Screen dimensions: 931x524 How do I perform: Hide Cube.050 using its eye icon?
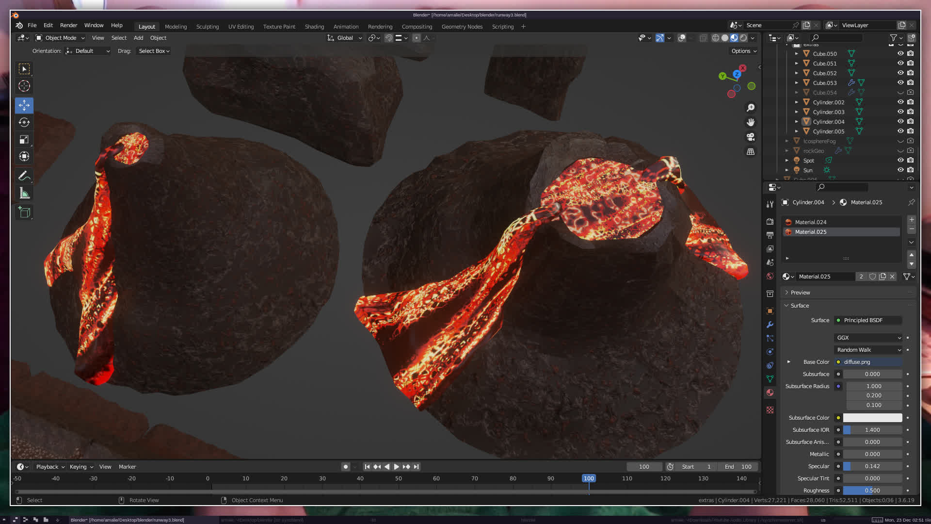point(900,54)
